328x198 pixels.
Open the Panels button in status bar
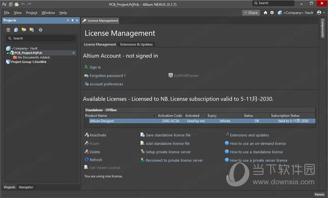pyautogui.click(x=319, y=195)
